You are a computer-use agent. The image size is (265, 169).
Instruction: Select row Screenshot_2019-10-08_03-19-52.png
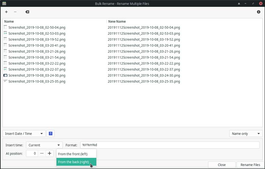pyautogui.click(x=132, y=39)
